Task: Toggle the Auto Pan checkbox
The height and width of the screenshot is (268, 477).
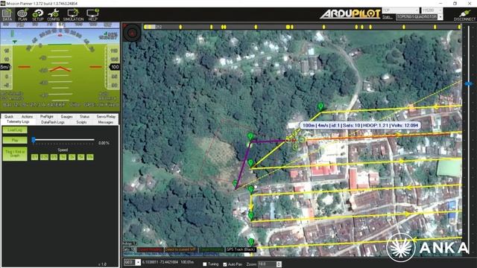Action: 225,264
